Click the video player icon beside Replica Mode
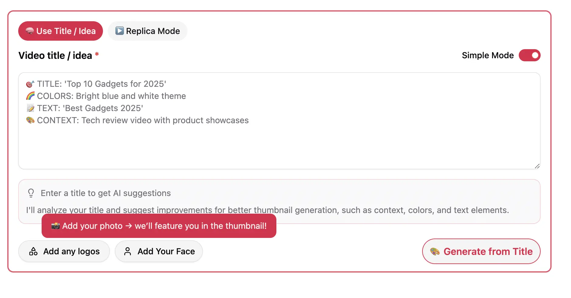This screenshot has width=571, height=298. [119, 31]
